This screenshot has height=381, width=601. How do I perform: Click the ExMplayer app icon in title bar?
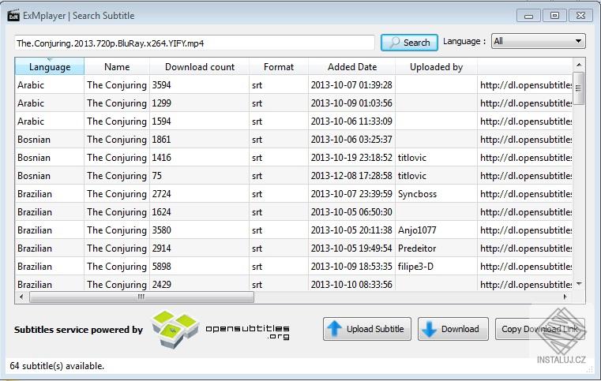pos(13,15)
